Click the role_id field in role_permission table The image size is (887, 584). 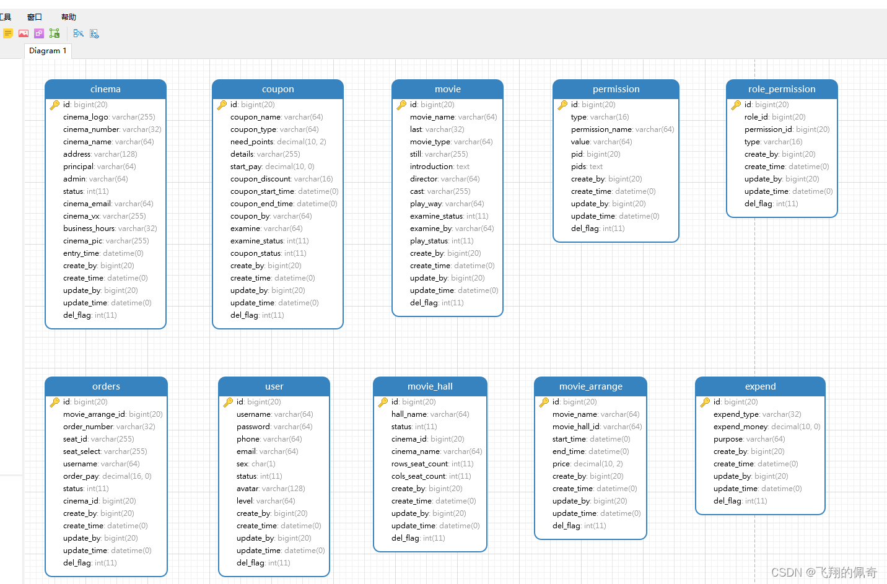click(775, 117)
